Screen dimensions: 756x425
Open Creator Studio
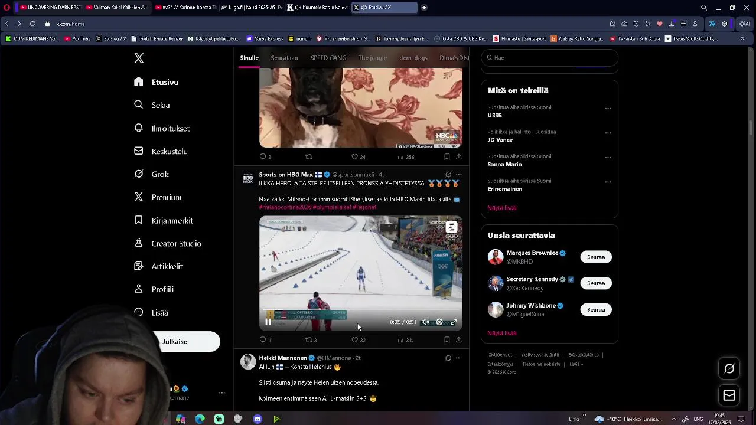click(168, 243)
